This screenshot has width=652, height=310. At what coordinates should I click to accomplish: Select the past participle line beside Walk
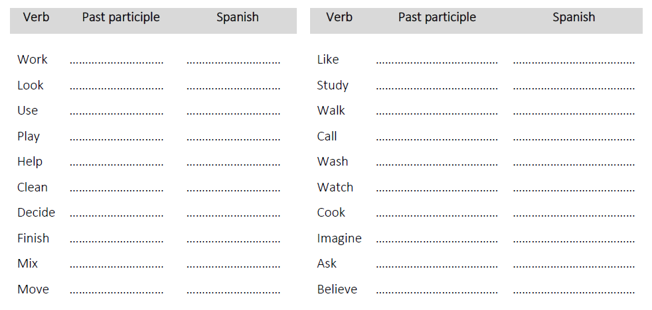click(x=436, y=112)
